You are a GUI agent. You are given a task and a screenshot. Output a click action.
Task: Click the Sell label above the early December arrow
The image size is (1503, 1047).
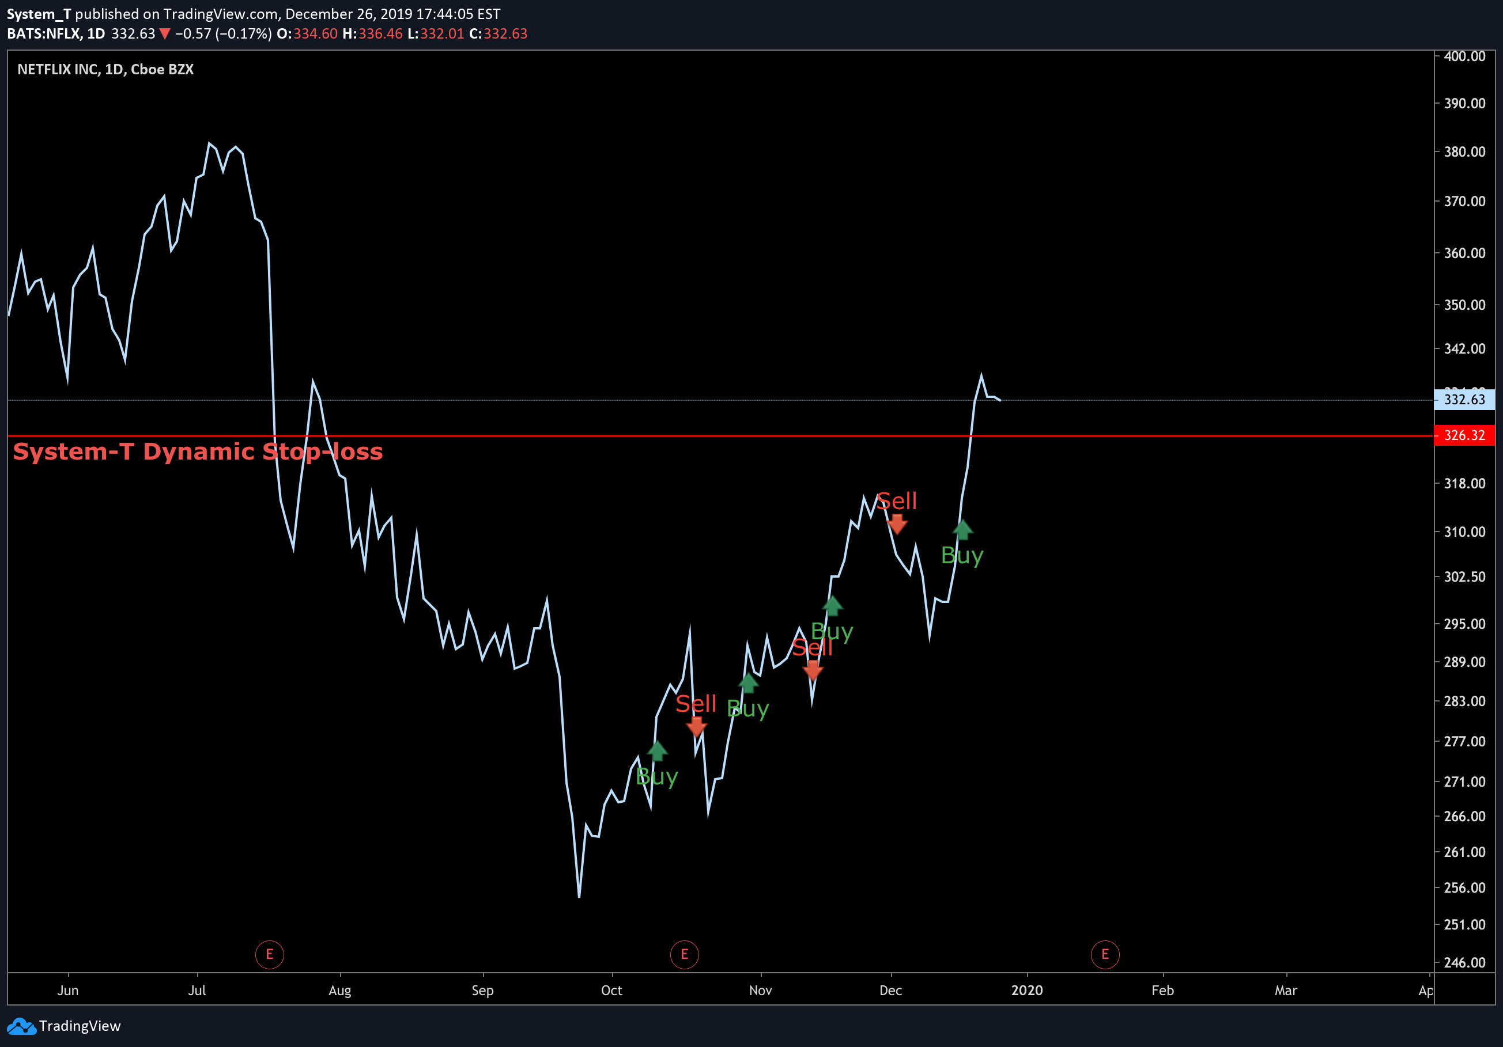point(897,502)
